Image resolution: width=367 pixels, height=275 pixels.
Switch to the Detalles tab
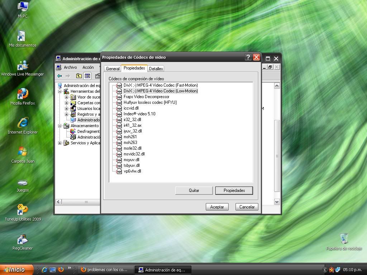(x=156, y=68)
